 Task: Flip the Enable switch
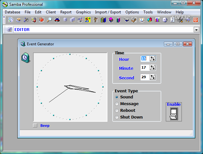coord(174,114)
